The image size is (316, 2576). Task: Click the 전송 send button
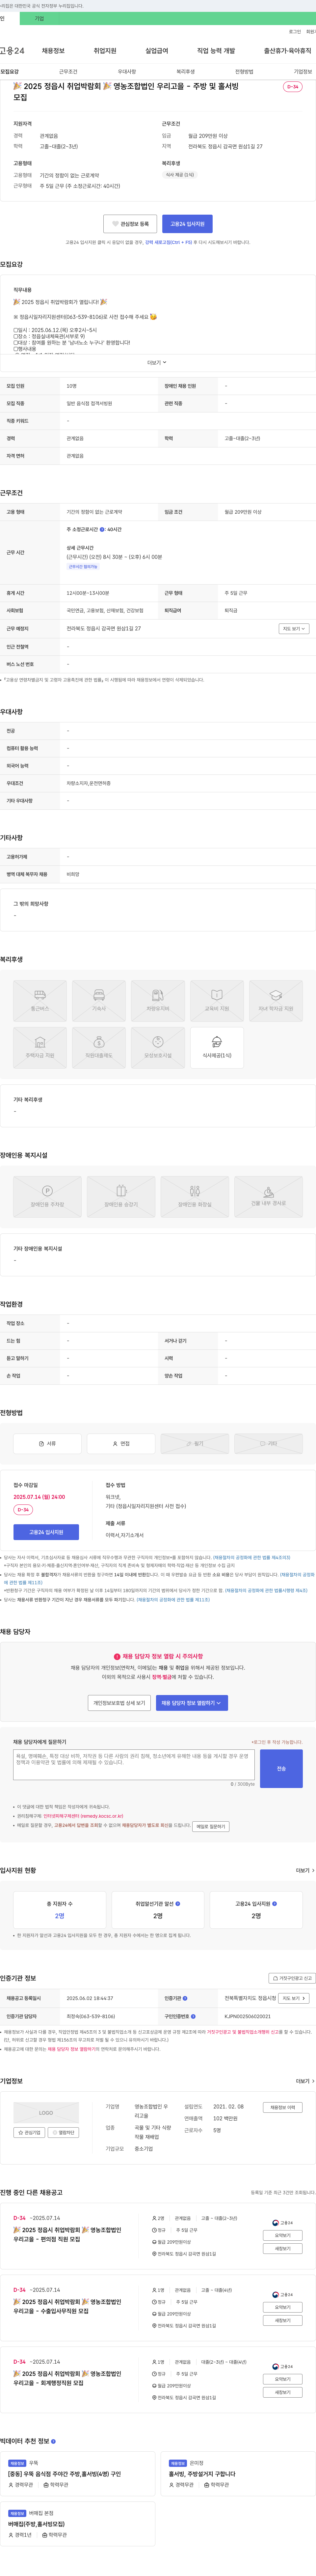(x=281, y=1768)
